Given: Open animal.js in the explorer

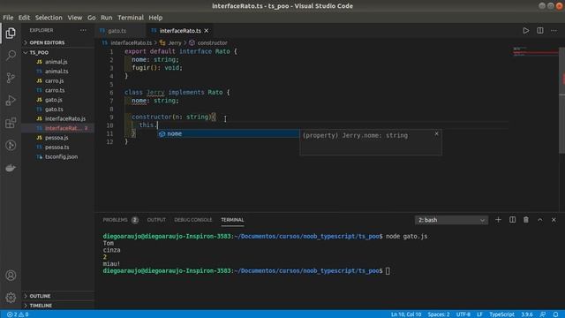Looking at the screenshot, I should 57,62.
